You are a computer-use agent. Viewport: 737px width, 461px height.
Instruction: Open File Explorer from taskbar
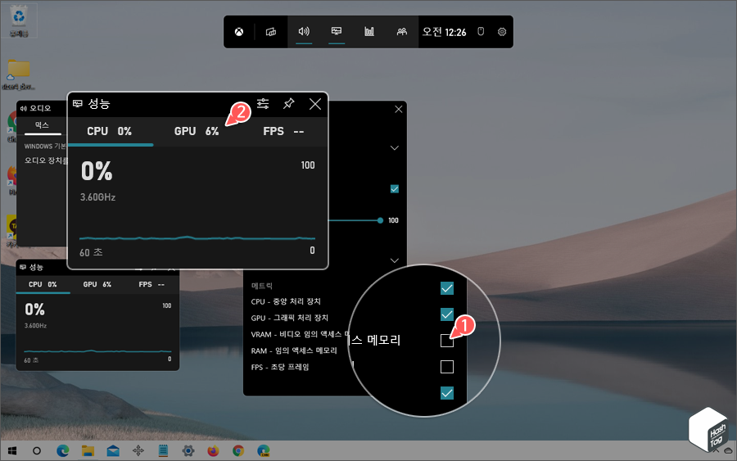(88, 451)
